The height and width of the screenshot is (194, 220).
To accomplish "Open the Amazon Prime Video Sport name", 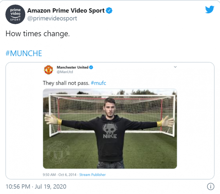I will [x=66, y=11].
